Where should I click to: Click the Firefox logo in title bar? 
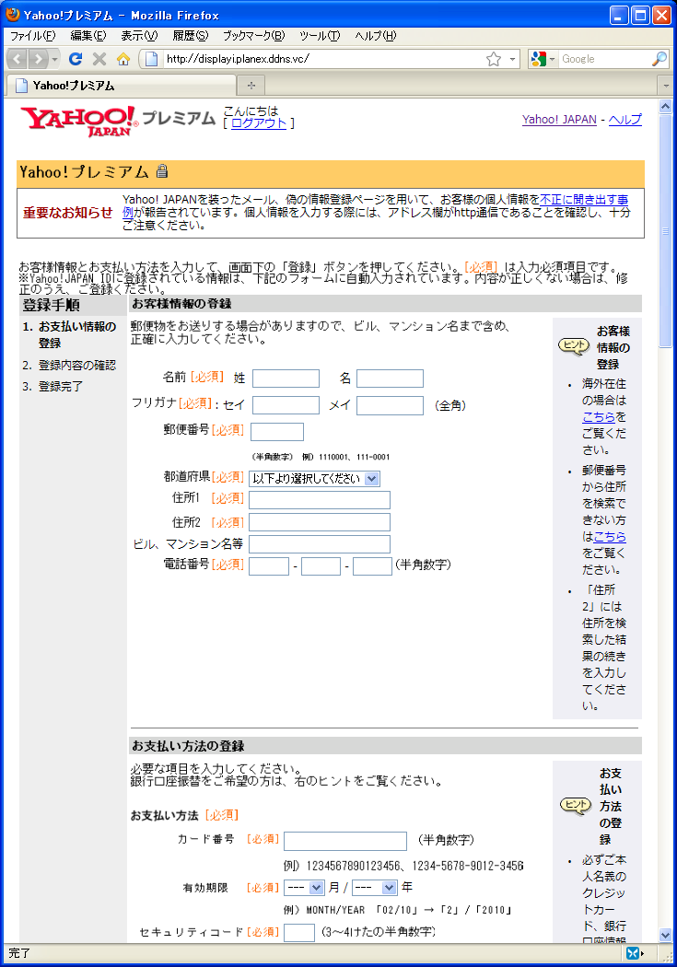[x=12, y=14]
